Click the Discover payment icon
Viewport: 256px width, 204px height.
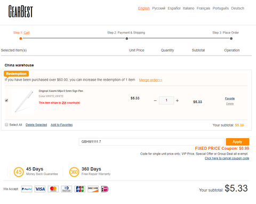(93, 189)
